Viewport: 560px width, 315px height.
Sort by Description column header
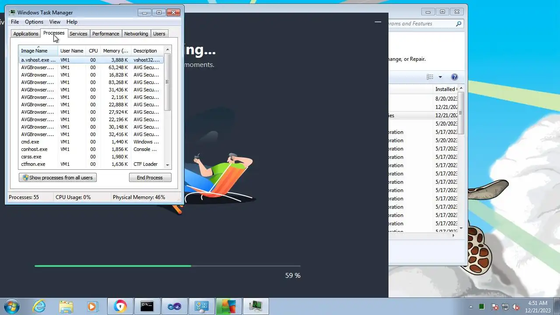point(147,51)
